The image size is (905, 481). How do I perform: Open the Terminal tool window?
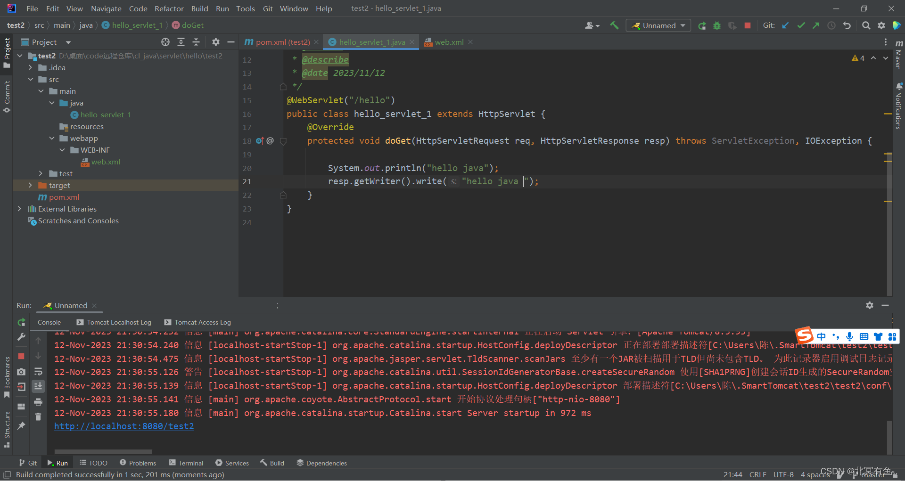pos(186,463)
